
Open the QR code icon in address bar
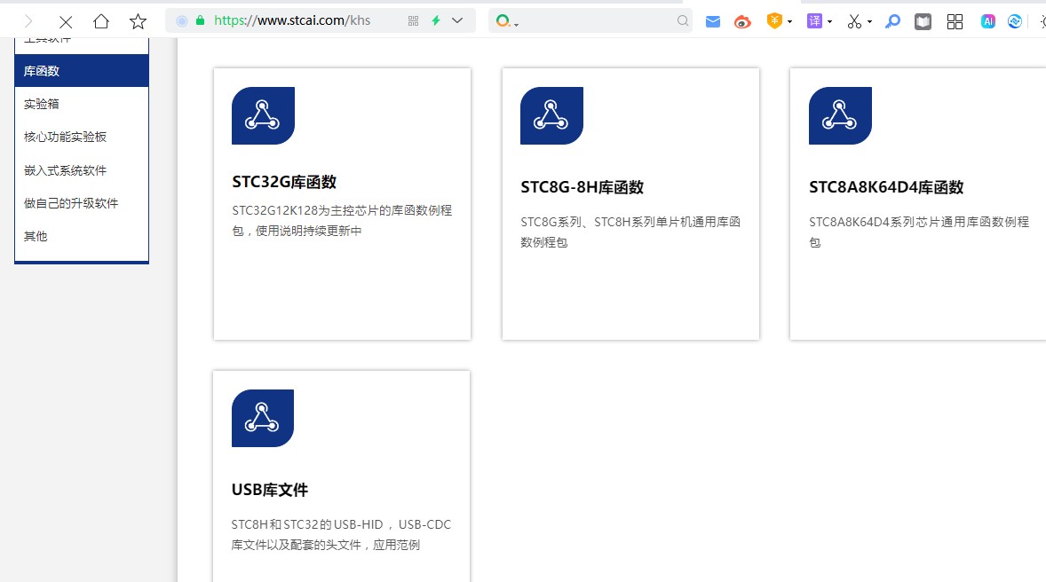click(x=414, y=21)
